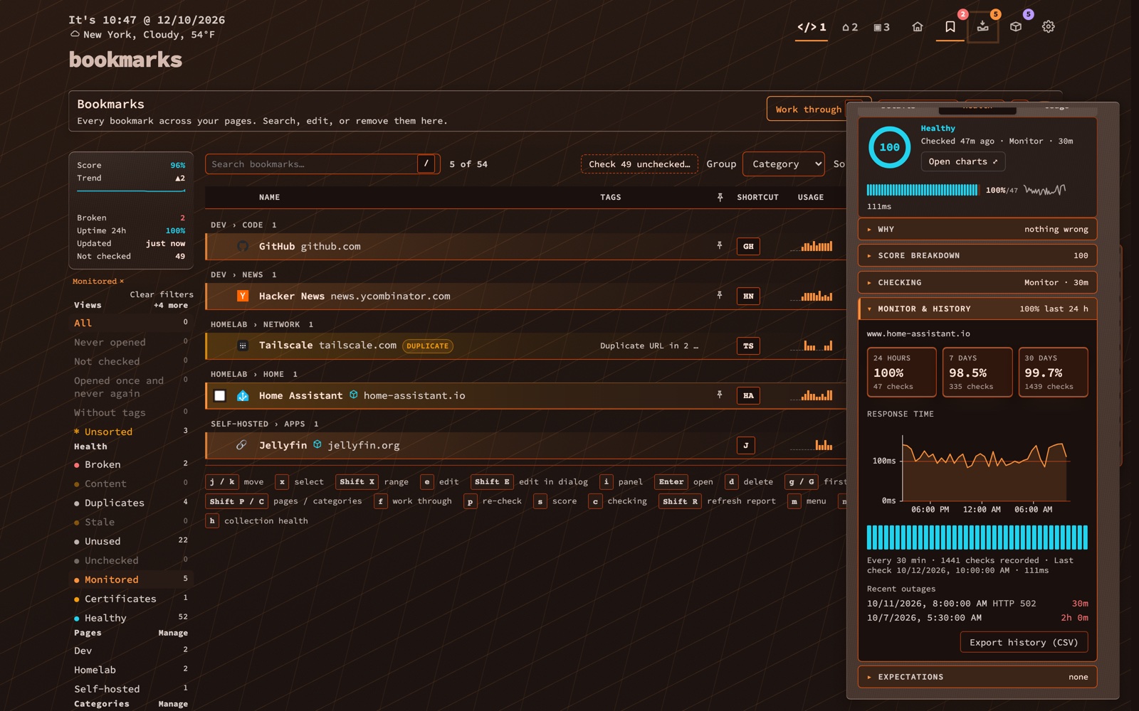Switch to the page tab numbered 3
1139x711 pixels.
(882, 28)
